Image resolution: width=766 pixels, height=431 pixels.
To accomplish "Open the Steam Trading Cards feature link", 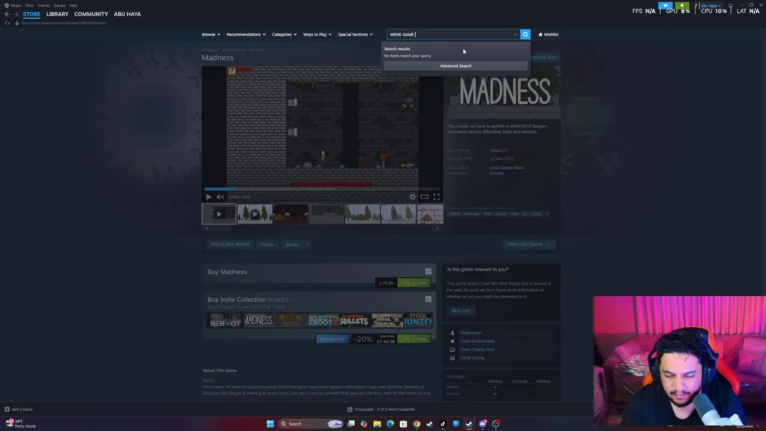I will coord(477,350).
